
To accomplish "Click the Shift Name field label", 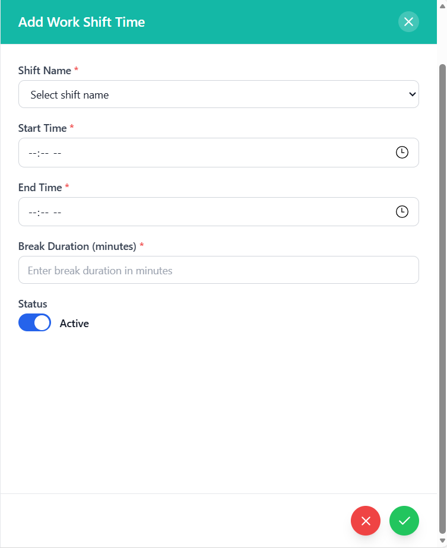I will [45, 71].
